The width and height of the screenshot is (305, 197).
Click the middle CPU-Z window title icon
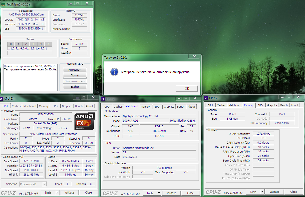pyautogui.click(x=103, y=99)
